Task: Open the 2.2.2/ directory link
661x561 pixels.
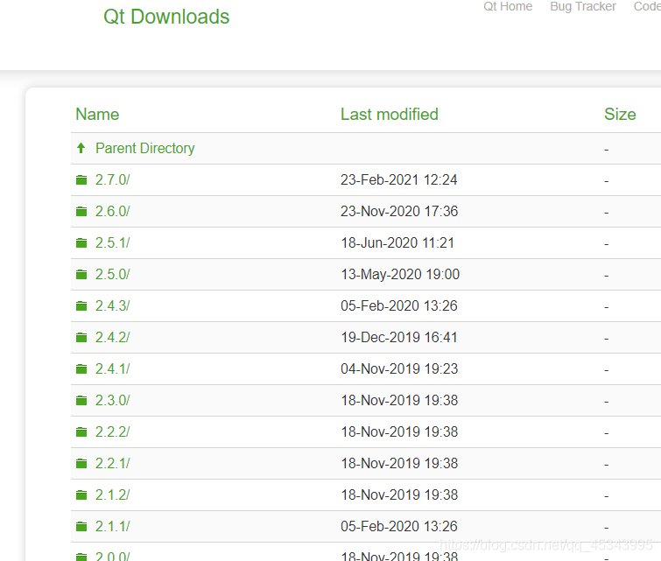Action: [113, 431]
